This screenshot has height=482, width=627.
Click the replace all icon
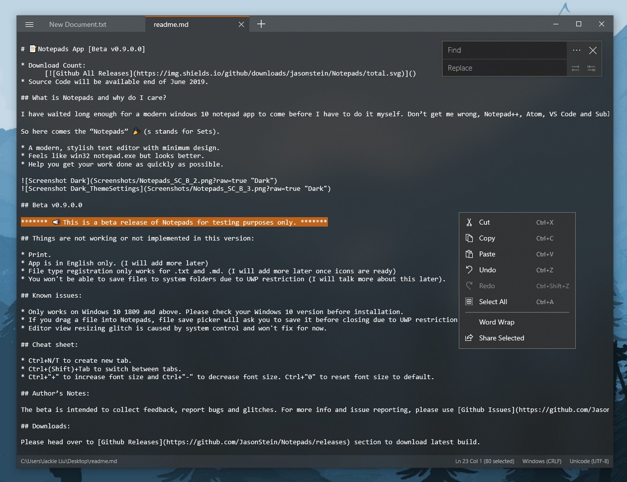pos(591,68)
